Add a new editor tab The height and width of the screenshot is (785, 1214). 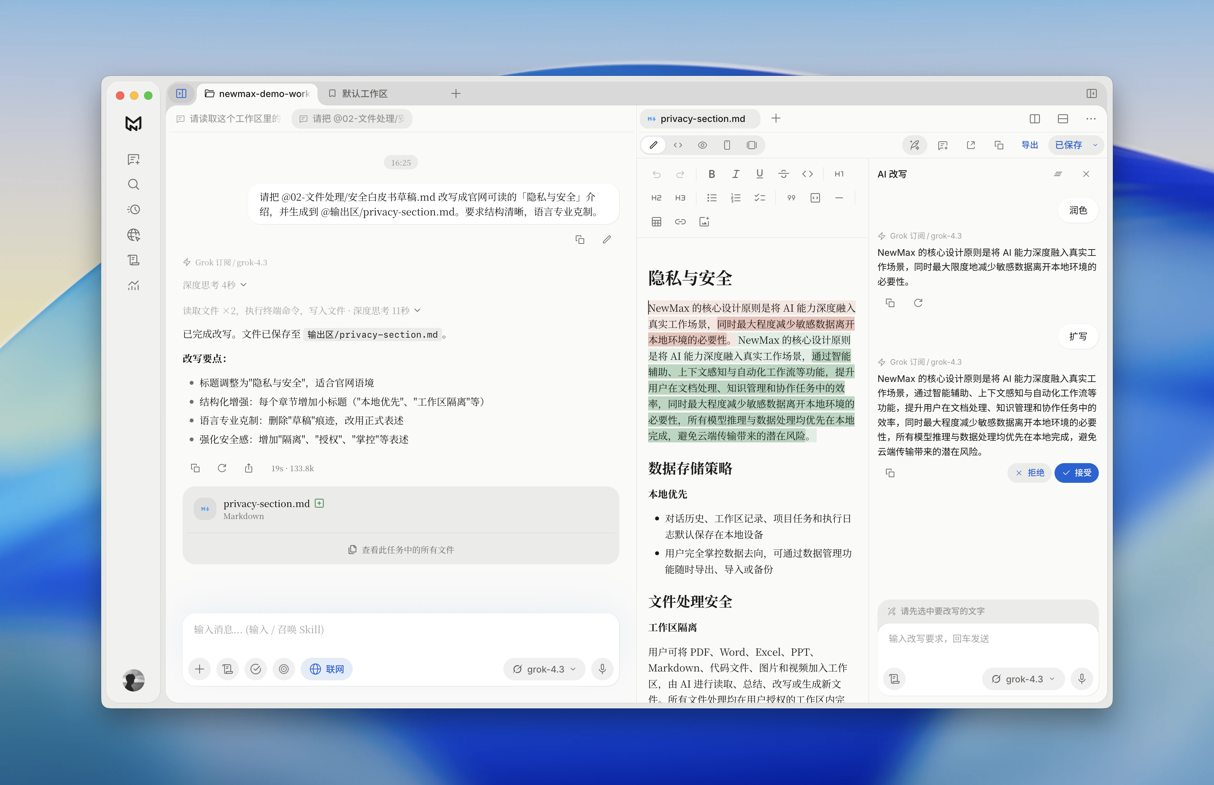776,119
